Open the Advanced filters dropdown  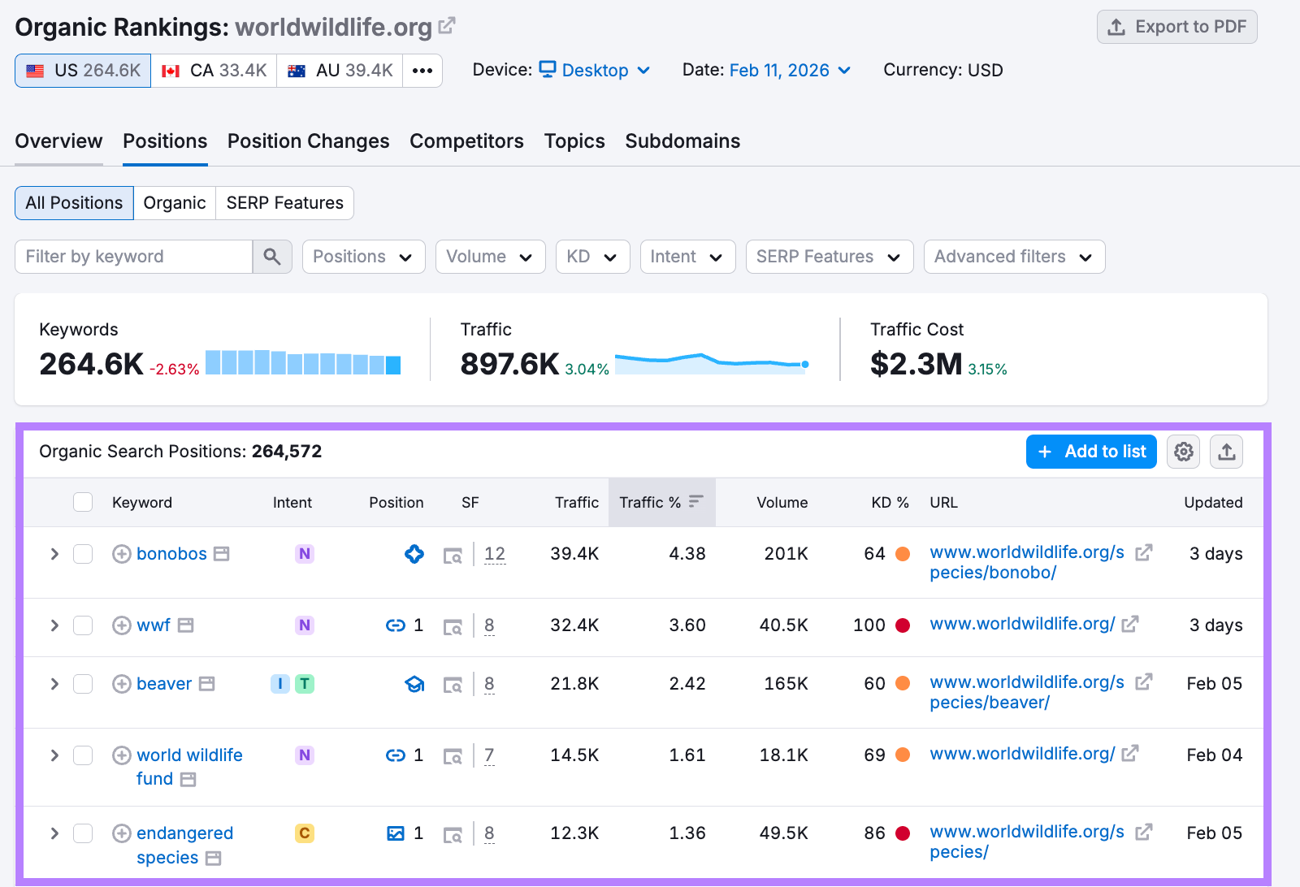point(1013,257)
